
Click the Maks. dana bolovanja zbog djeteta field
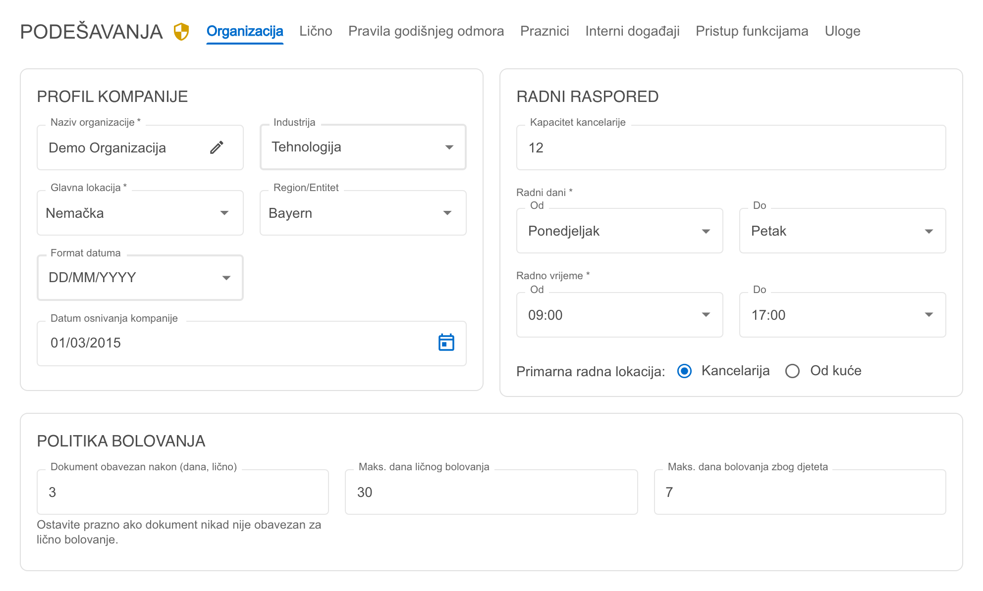(800, 492)
